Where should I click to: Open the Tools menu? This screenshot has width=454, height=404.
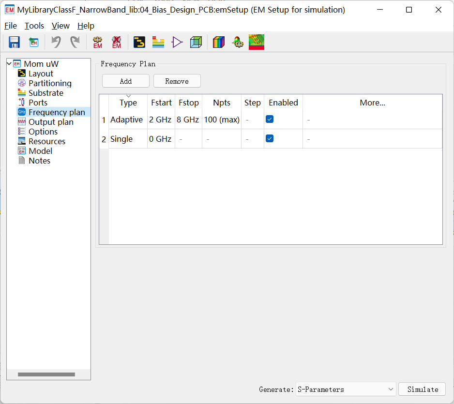pyautogui.click(x=34, y=26)
